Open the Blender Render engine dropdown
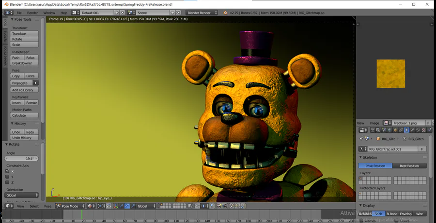Image resolution: width=436 pixels, height=223 pixels. tap(202, 13)
